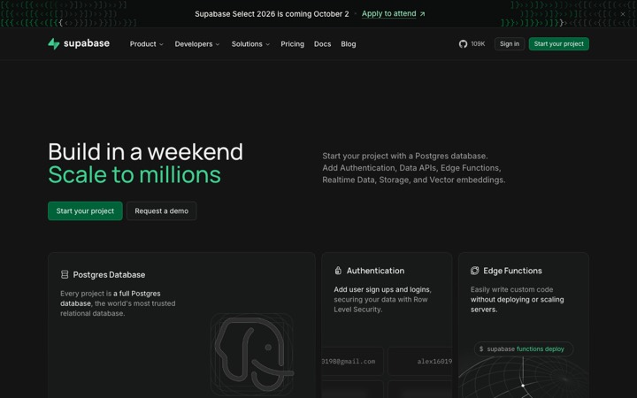Image resolution: width=637 pixels, height=398 pixels.
Task: Go to Docs in the navbar
Action: coord(322,44)
